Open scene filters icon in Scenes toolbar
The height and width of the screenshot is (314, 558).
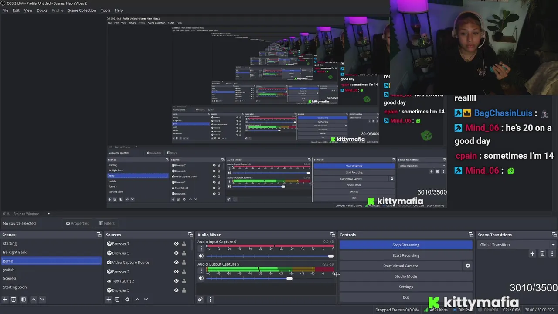click(x=24, y=300)
